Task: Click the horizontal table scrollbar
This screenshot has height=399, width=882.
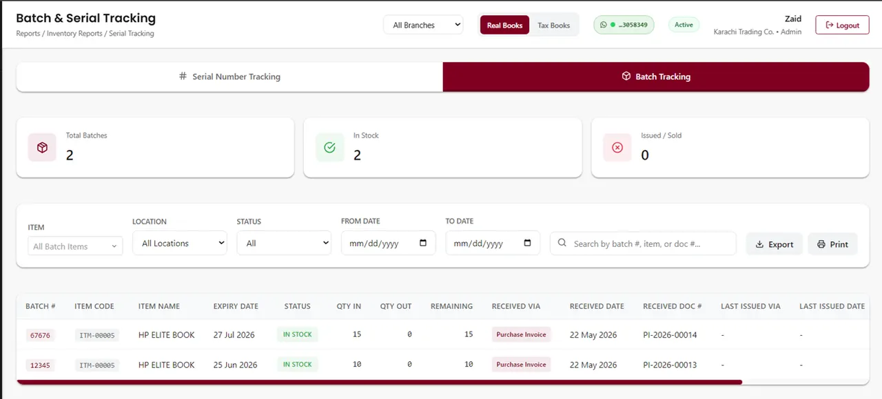Action: (x=379, y=382)
